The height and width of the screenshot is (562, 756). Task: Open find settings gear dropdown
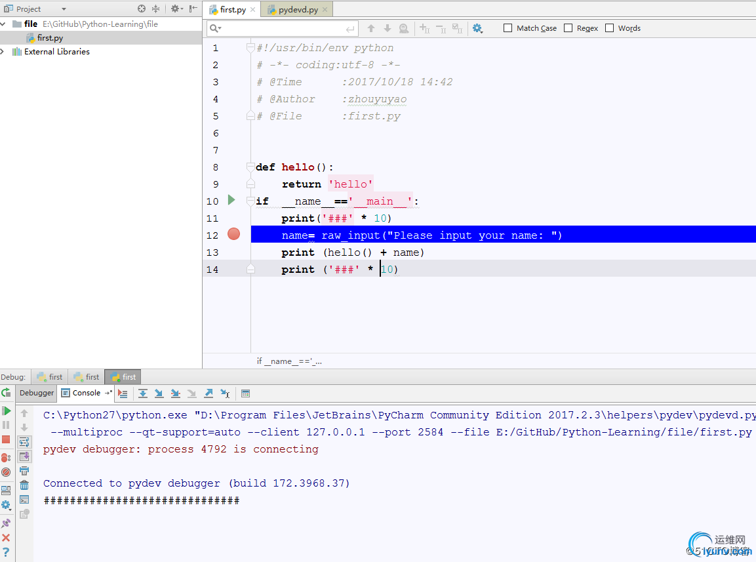point(477,28)
